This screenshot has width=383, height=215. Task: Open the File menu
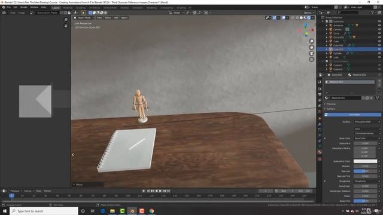9,7
